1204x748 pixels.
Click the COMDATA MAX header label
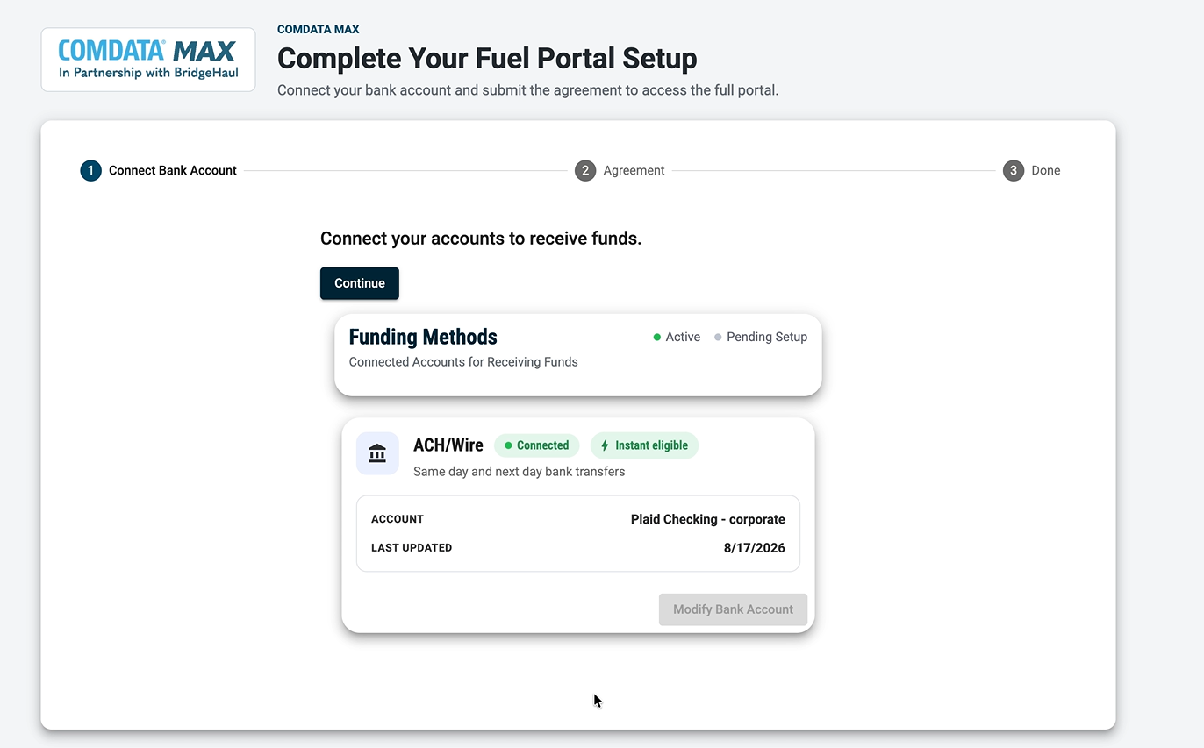pyautogui.click(x=319, y=30)
